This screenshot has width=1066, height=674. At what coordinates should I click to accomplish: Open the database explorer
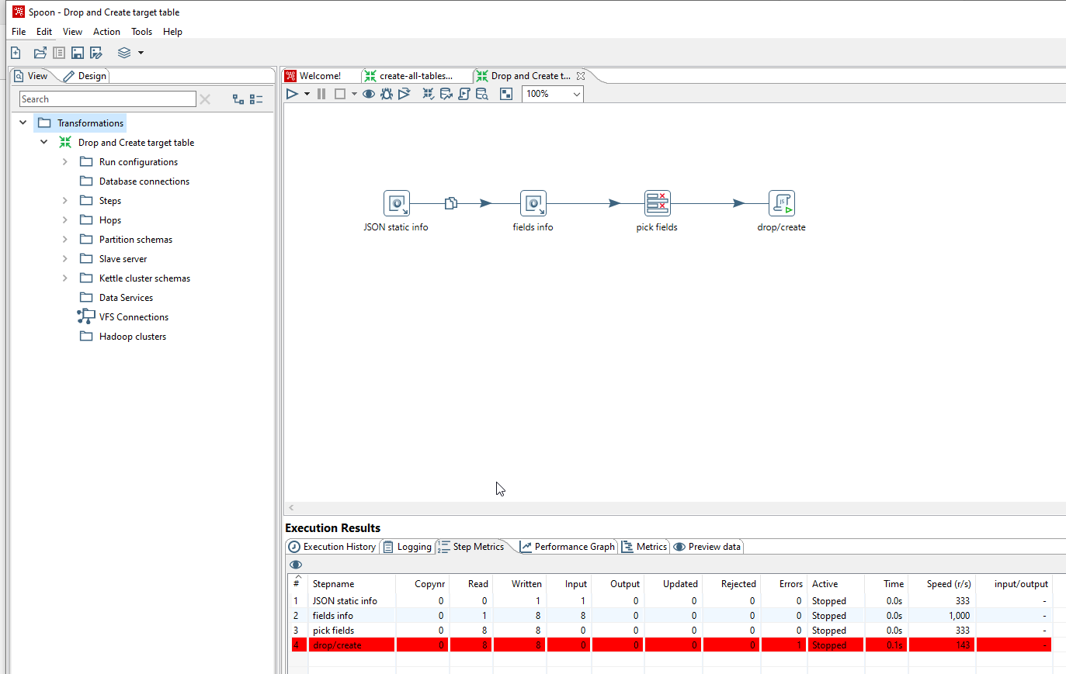482,93
